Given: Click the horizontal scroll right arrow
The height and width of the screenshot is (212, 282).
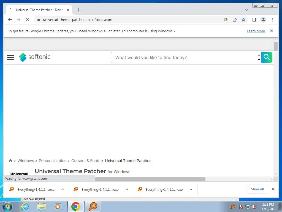Looking at the screenshot, I should 271,179.
